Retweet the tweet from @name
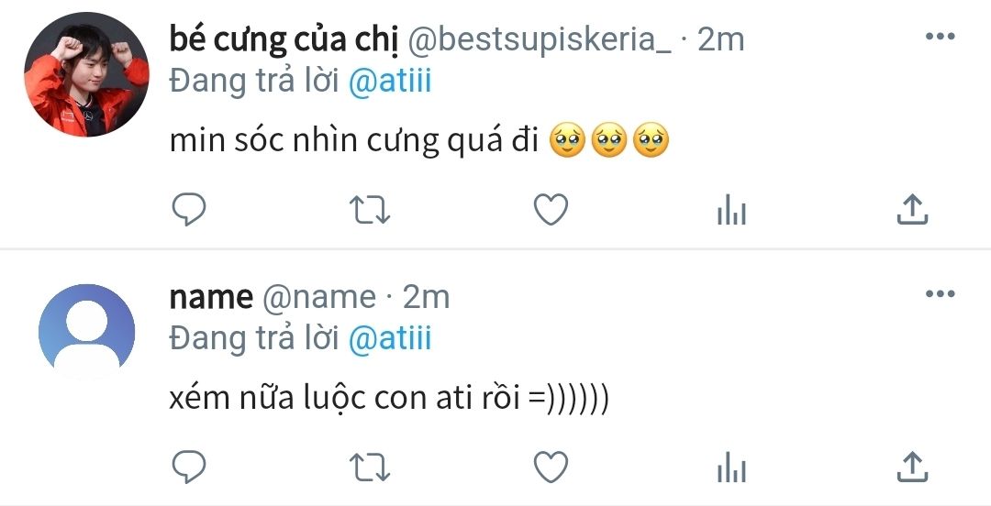991x506 pixels. pyautogui.click(x=372, y=467)
